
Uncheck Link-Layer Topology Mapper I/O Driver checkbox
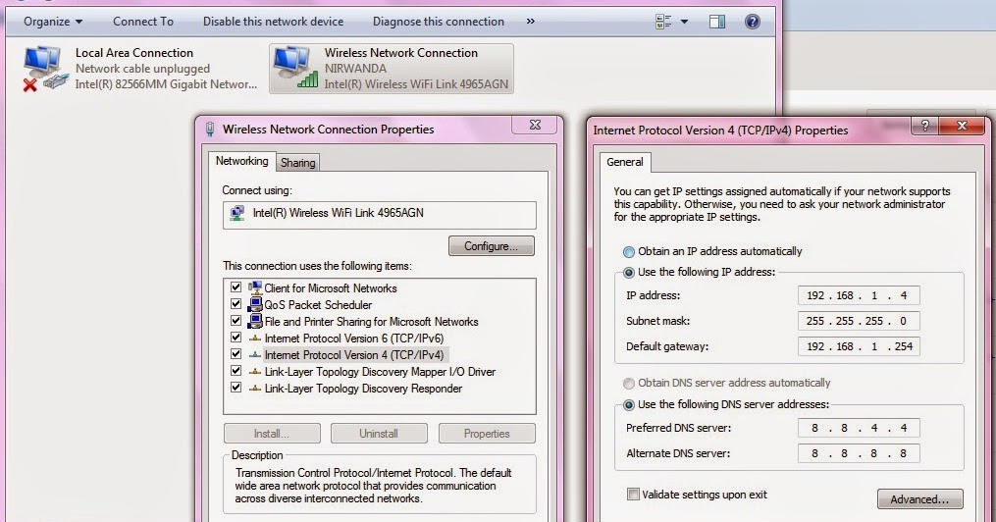236,371
